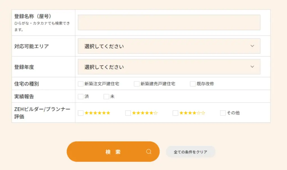Viewport: 287px width, 170px height.
Task: Click the five-star rating with one empty star
Action: coord(145,113)
